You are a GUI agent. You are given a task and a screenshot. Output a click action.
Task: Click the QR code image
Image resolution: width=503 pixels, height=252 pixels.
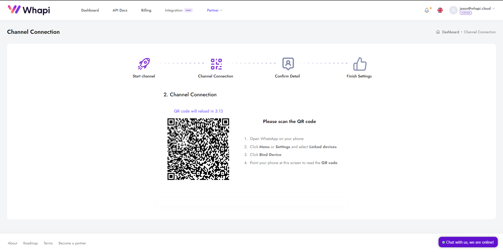(198, 149)
